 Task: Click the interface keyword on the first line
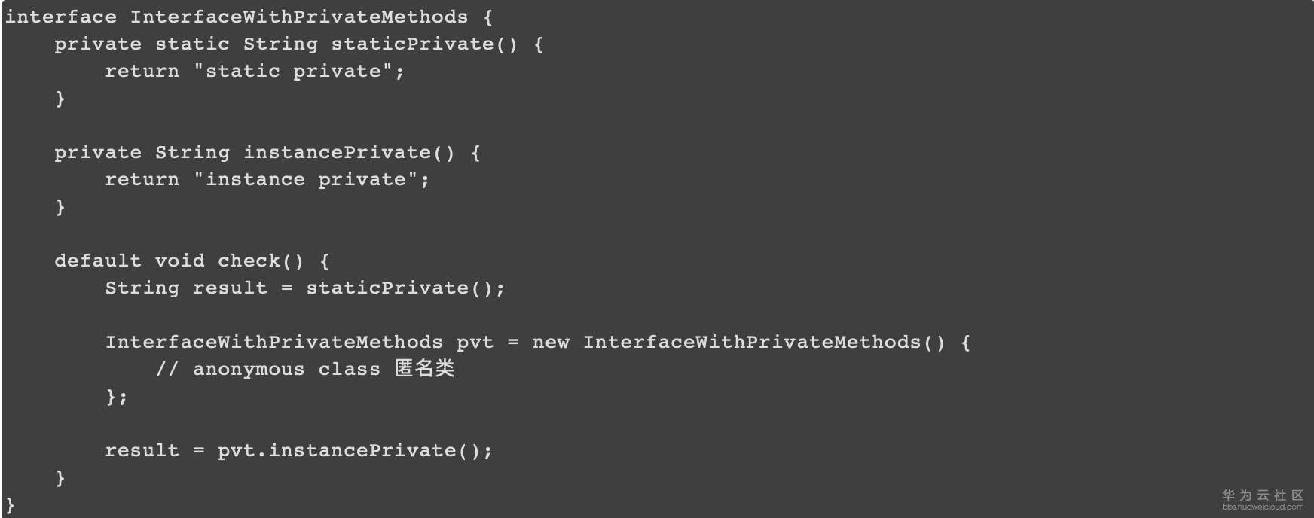pyautogui.click(x=61, y=17)
